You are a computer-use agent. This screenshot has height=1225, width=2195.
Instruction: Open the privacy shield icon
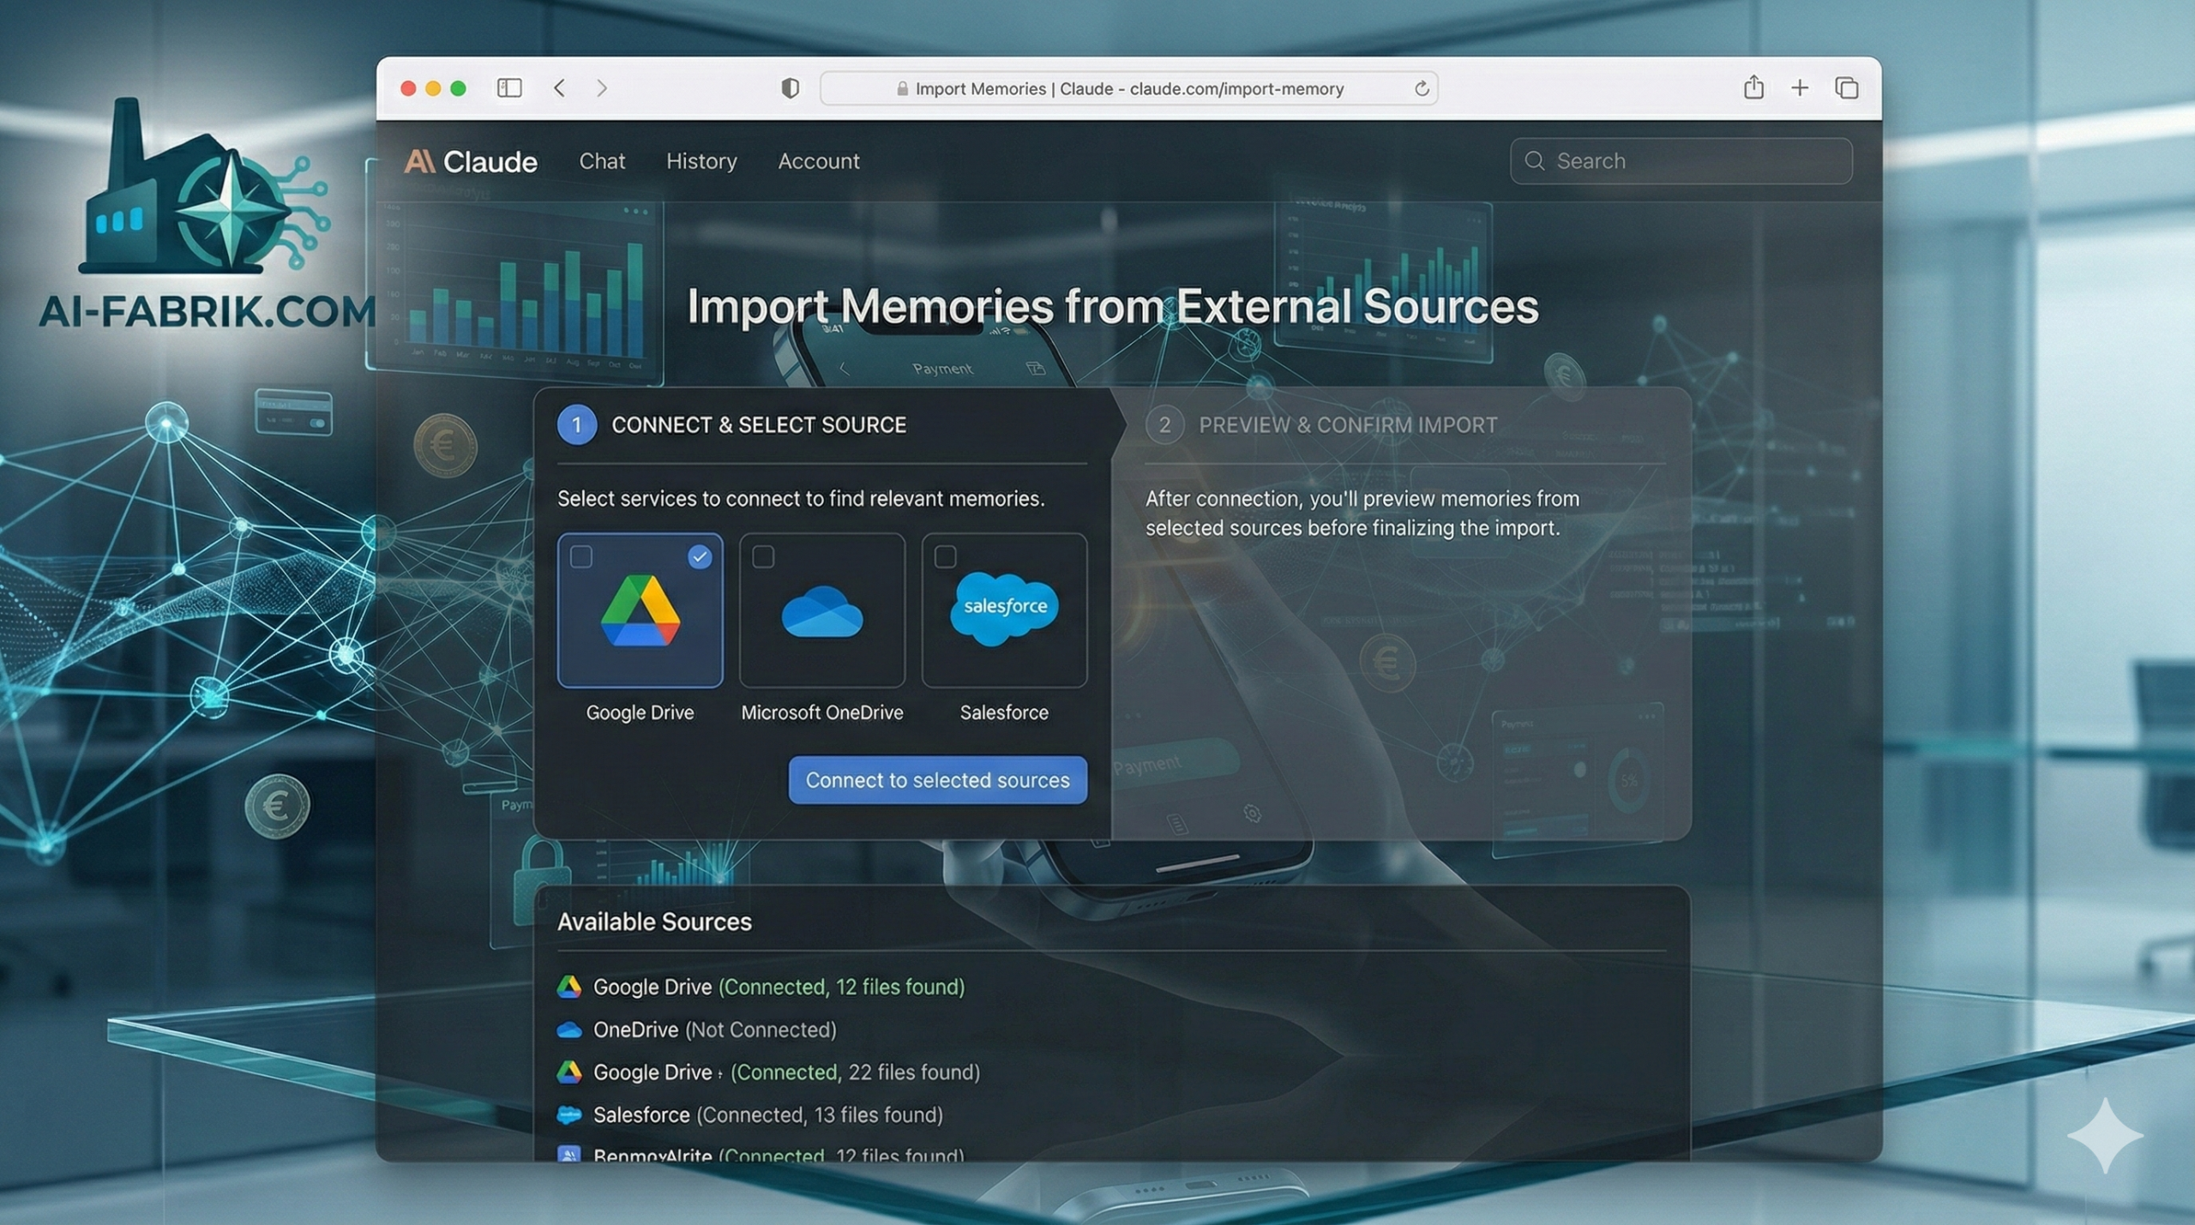[790, 87]
